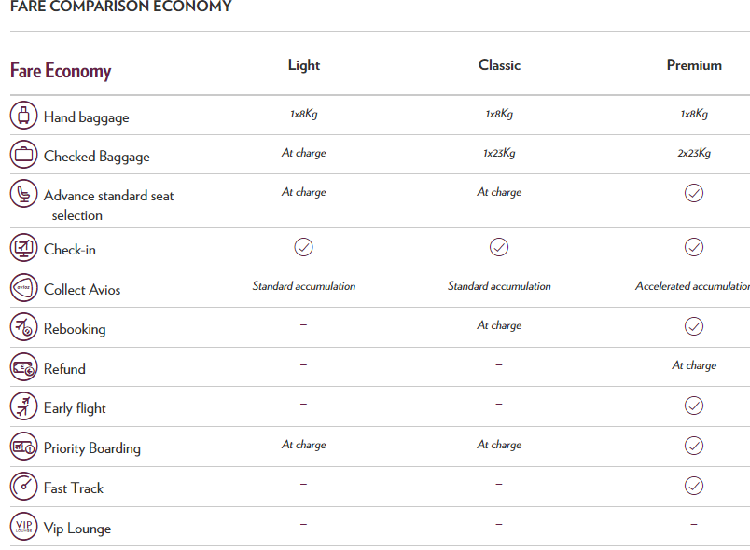This screenshot has width=750, height=550.
Task: Click the Fare Economy heading
Action: click(61, 71)
